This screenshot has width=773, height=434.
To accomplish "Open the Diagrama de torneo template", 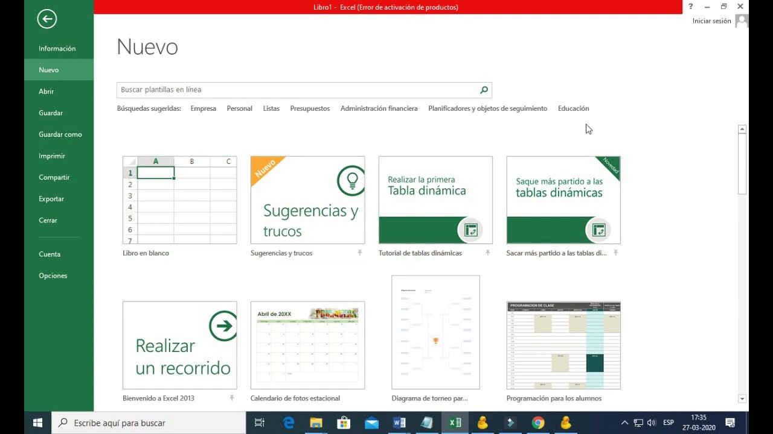I will 435,333.
